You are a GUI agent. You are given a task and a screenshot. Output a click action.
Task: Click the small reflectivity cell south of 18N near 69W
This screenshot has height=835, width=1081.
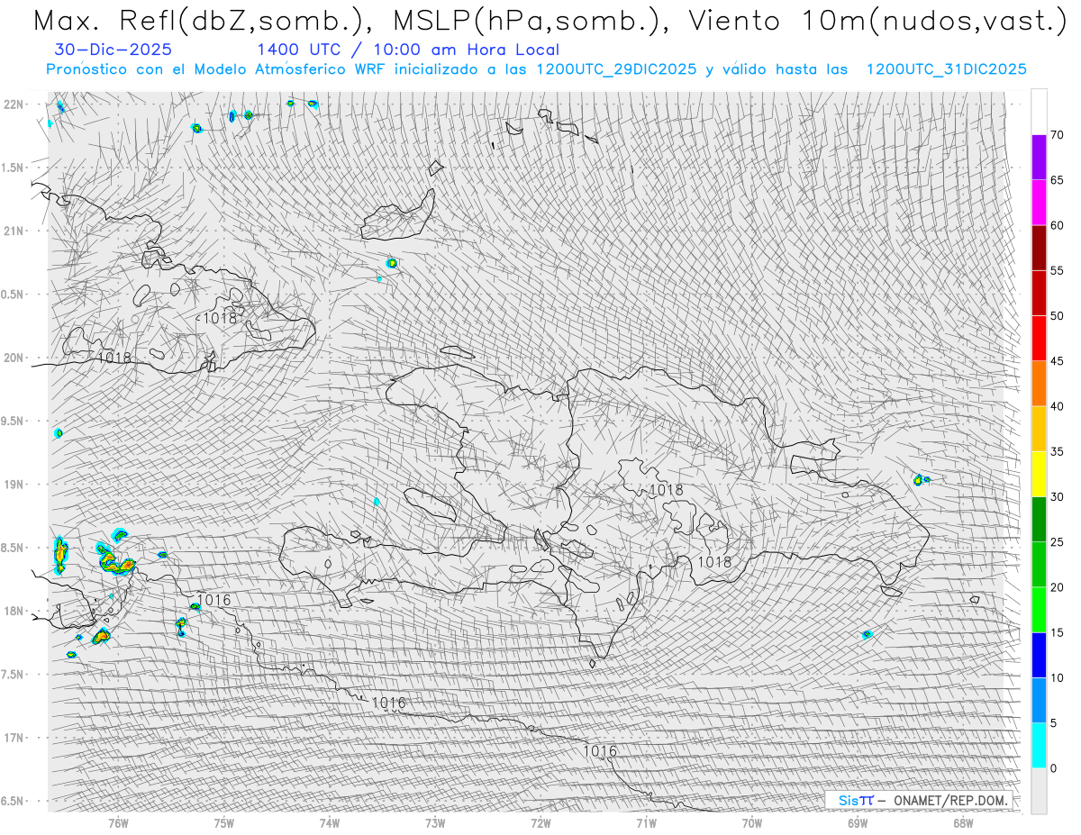[x=868, y=635]
